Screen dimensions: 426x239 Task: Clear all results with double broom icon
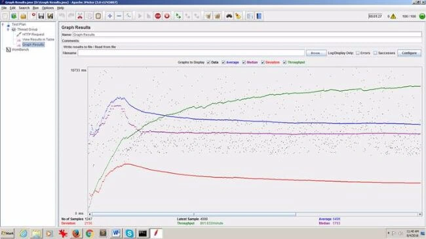coord(218,16)
